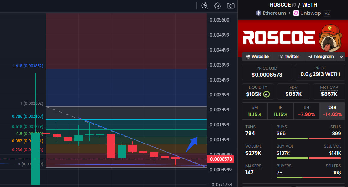Select the 1 (0.002602) Fibonacci label
The width and height of the screenshot is (348, 187).
tap(32, 103)
